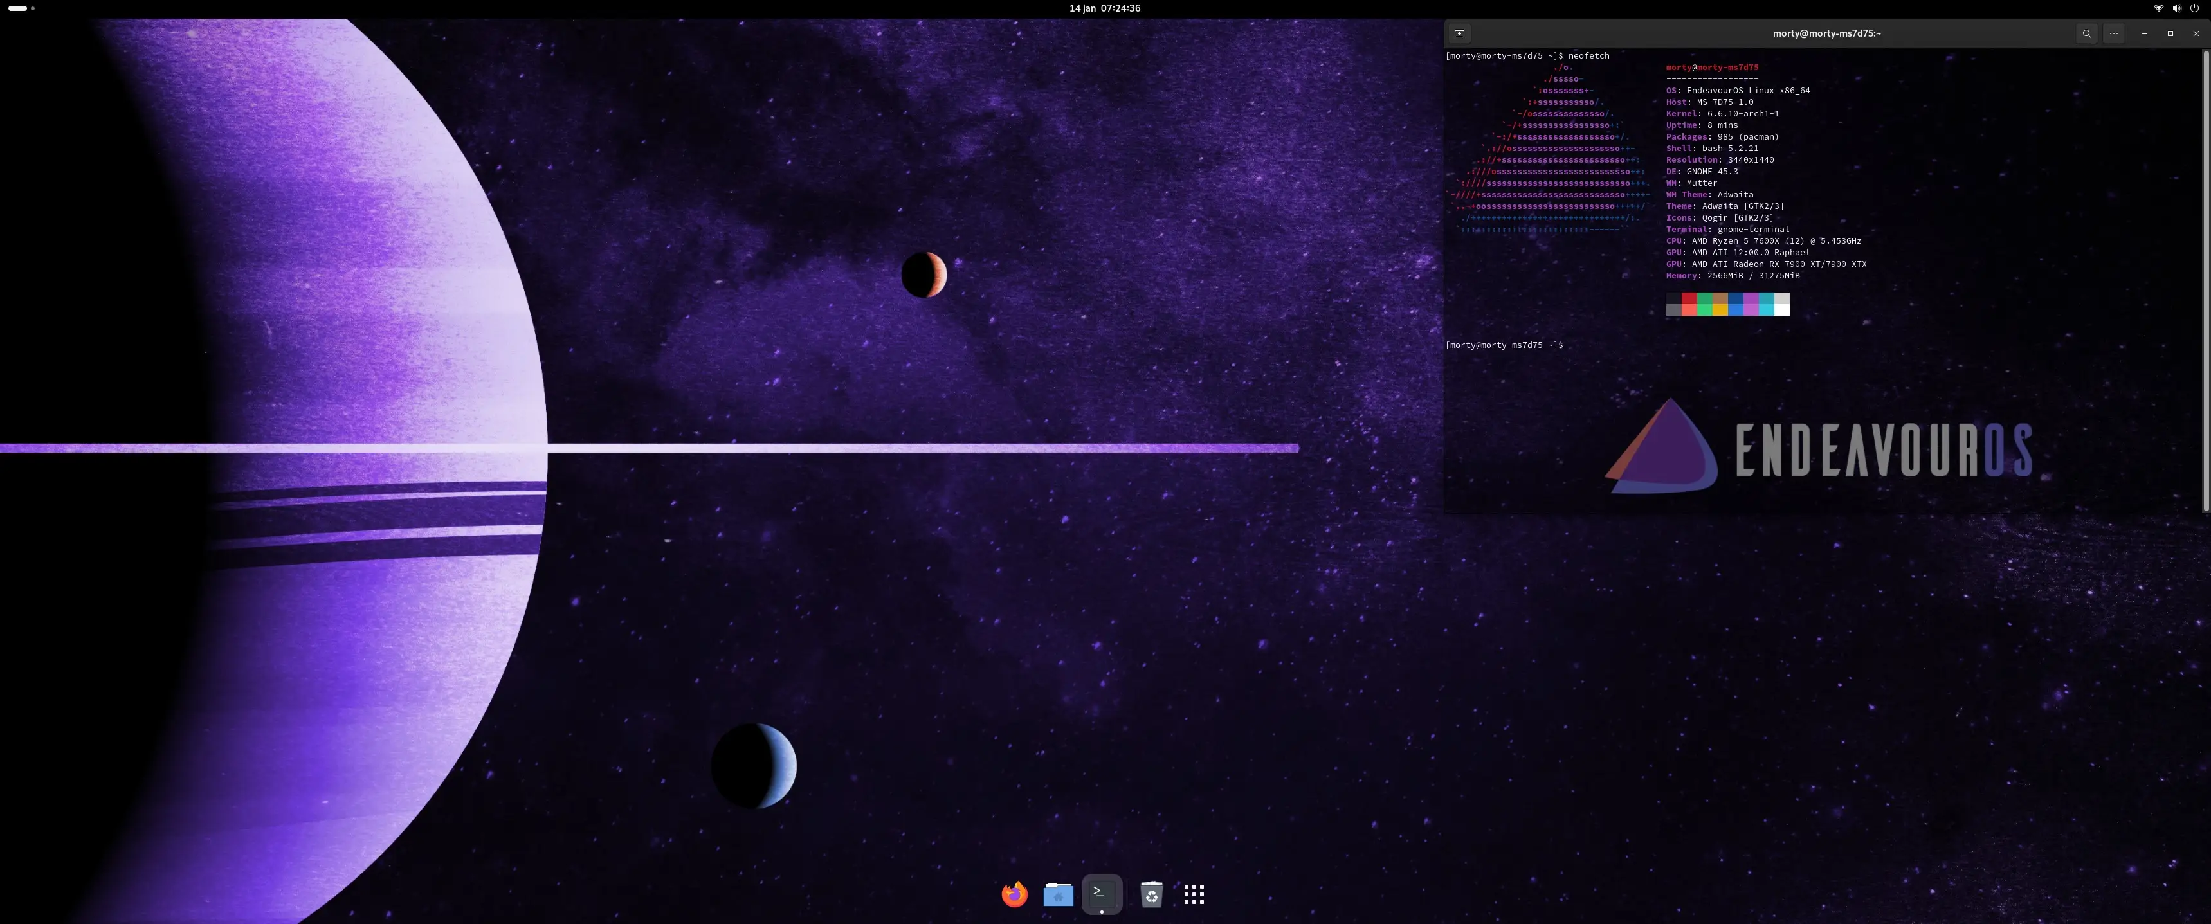The height and width of the screenshot is (924, 2211).
Task: Click the empty prompt below neofetch output
Action: click(x=1505, y=345)
